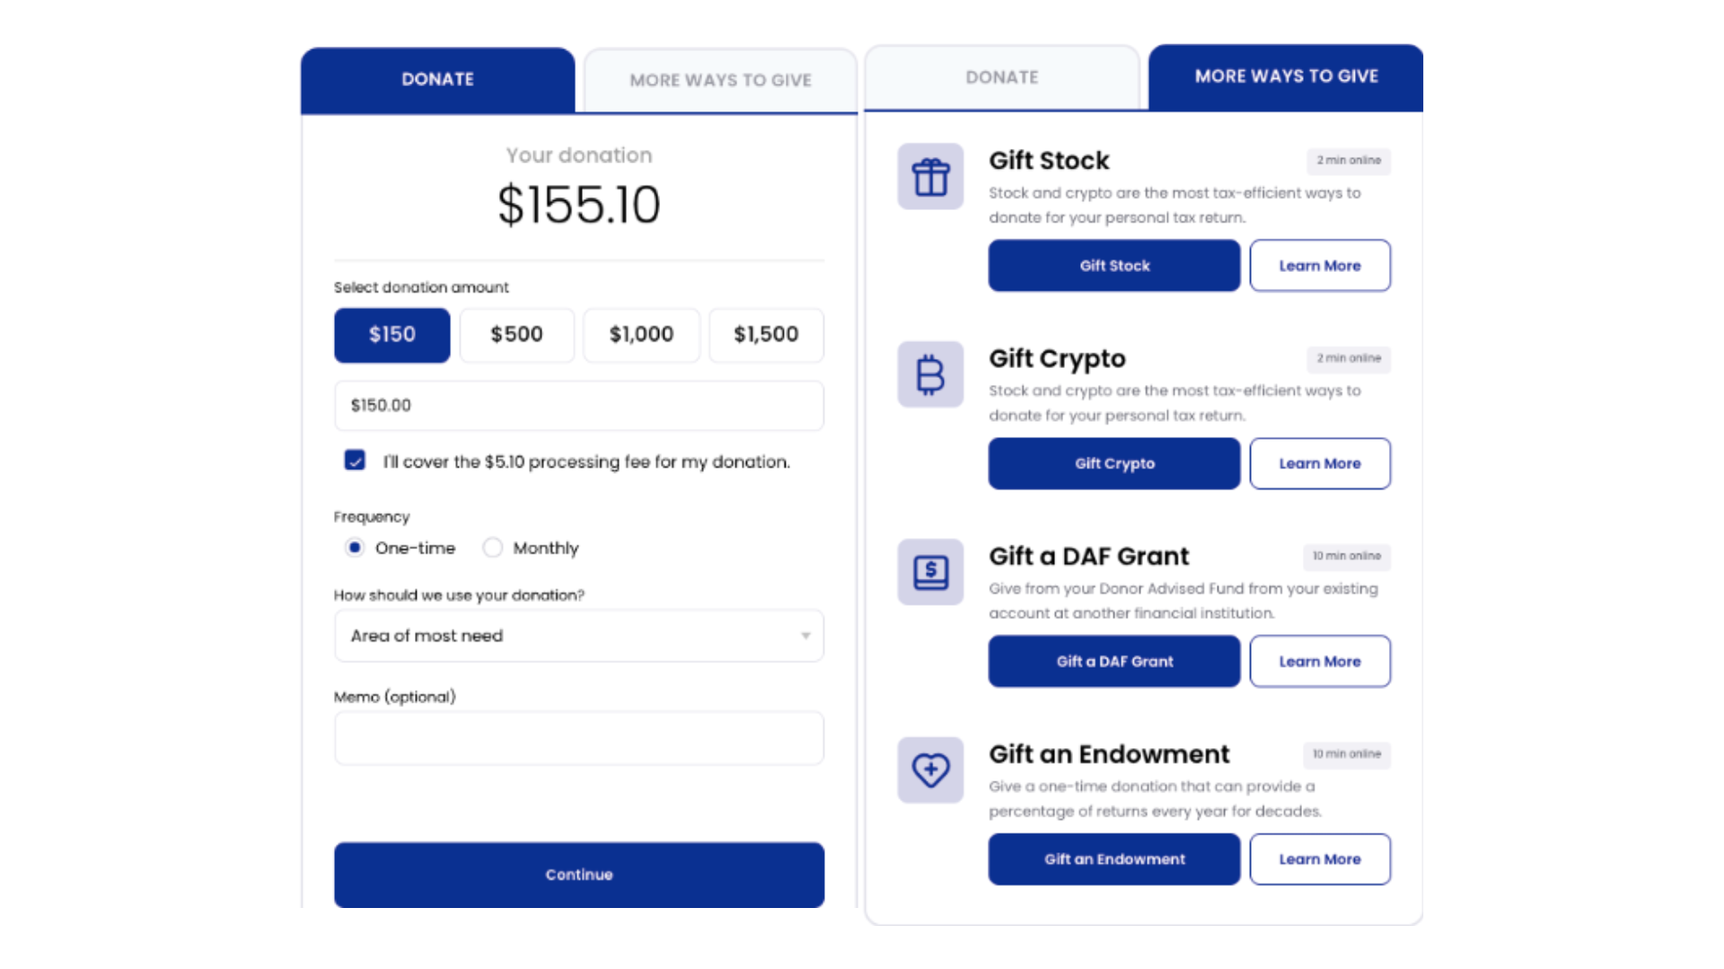Click the Bitcoin icon next to Gift Crypto
1724x969 pixels.
tap(930, 375)
